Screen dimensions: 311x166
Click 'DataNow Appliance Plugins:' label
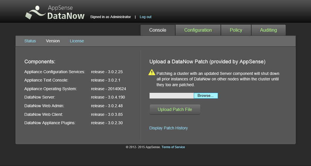(x=50, y=123)
